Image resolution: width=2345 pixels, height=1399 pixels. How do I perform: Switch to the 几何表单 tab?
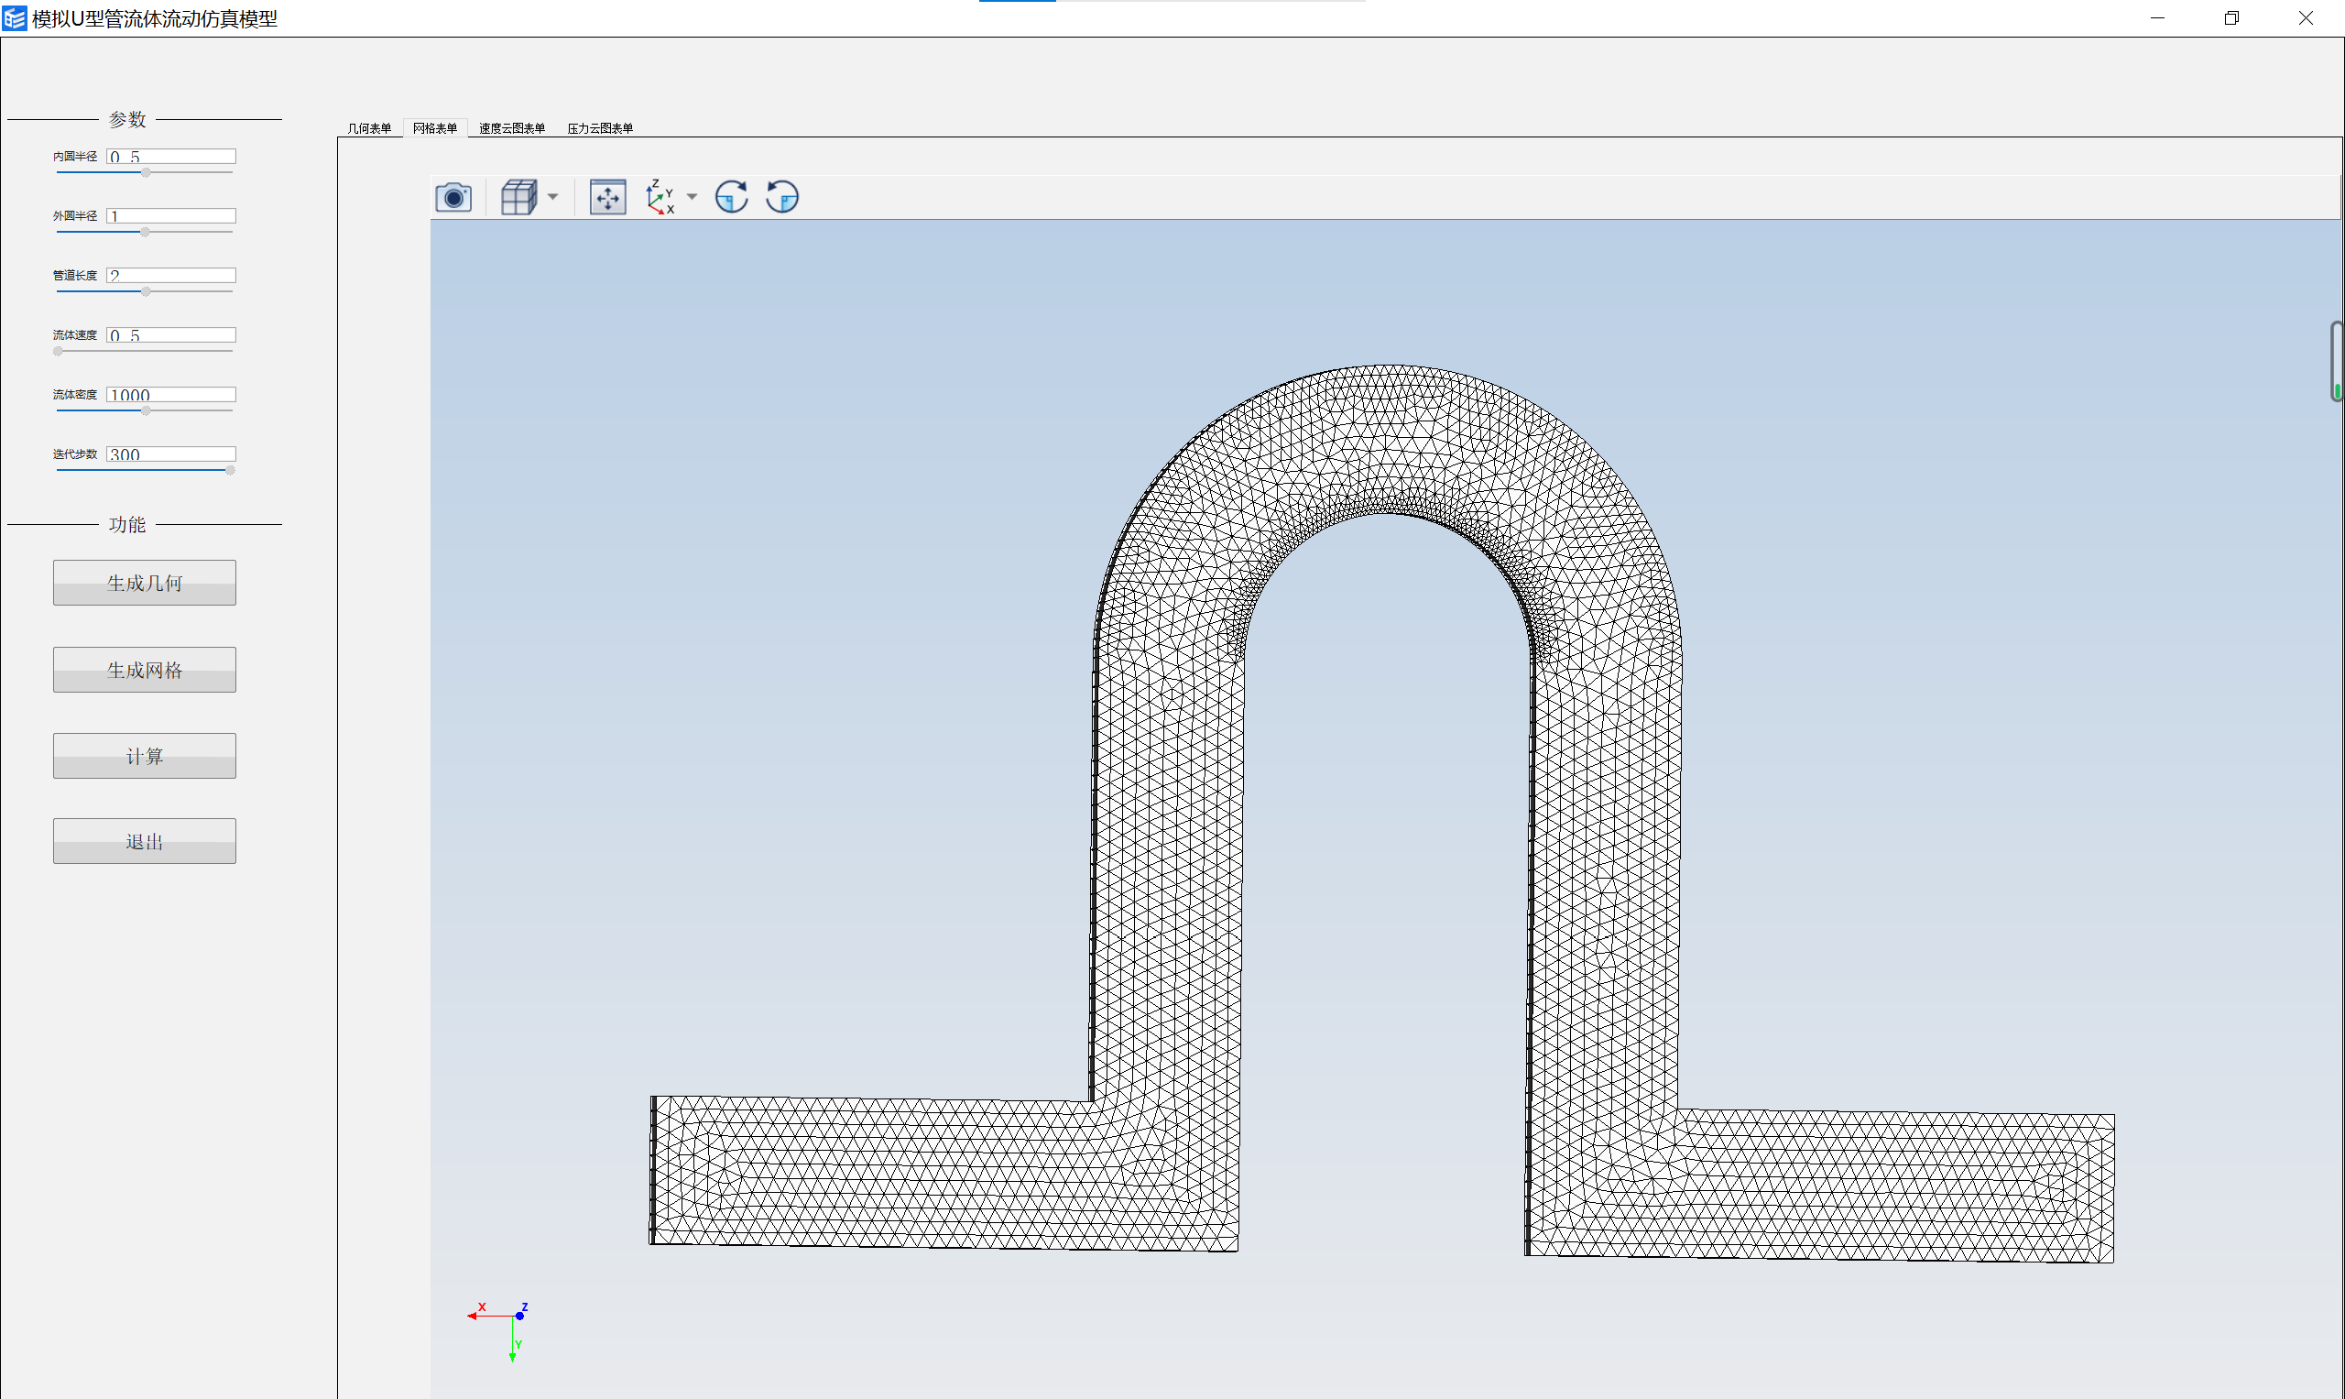pos(369,128)
